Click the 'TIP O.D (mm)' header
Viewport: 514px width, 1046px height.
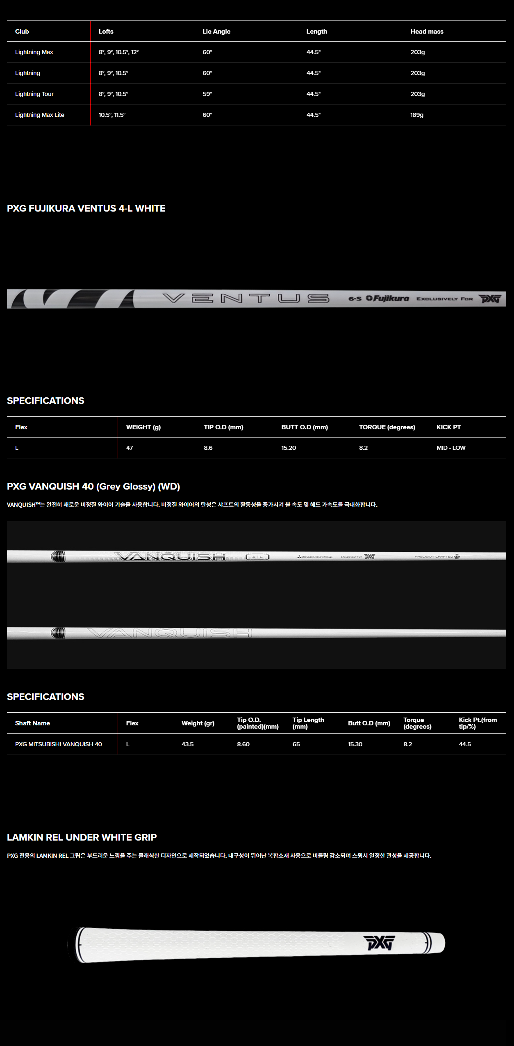(x=223, y=427)
